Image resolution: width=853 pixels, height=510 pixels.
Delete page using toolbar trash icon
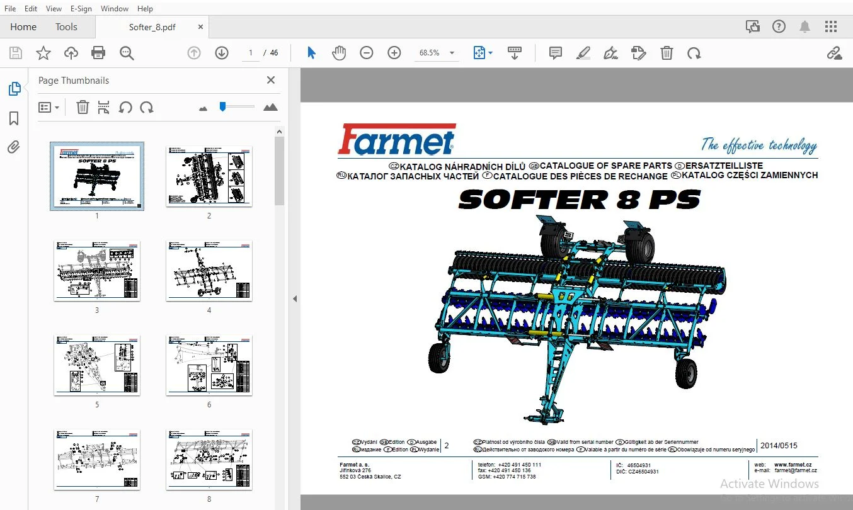(667, 54)
